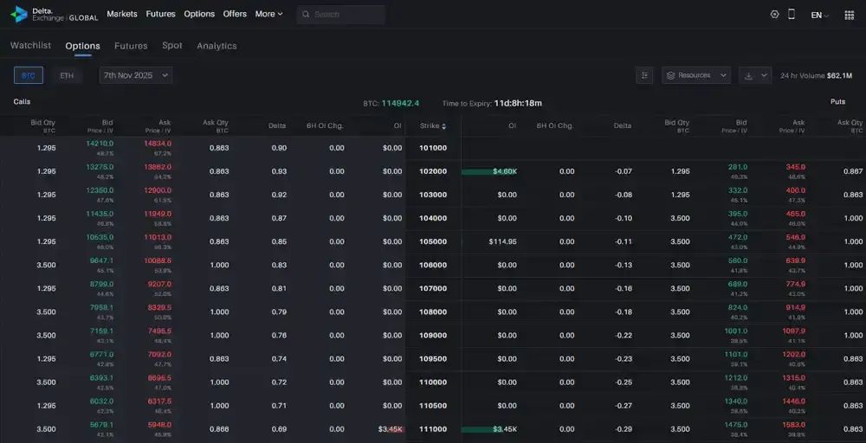Switch to the Analytics tab
866x443 pixels.
[x=216, y=46]
